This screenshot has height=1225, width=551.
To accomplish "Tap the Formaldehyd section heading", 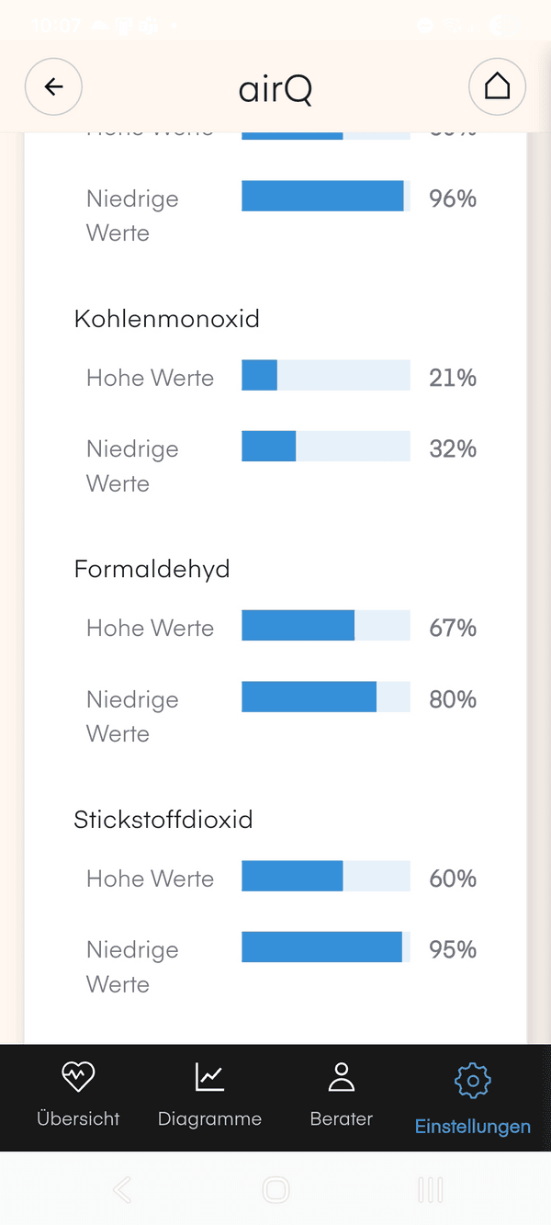I will 152,570.
